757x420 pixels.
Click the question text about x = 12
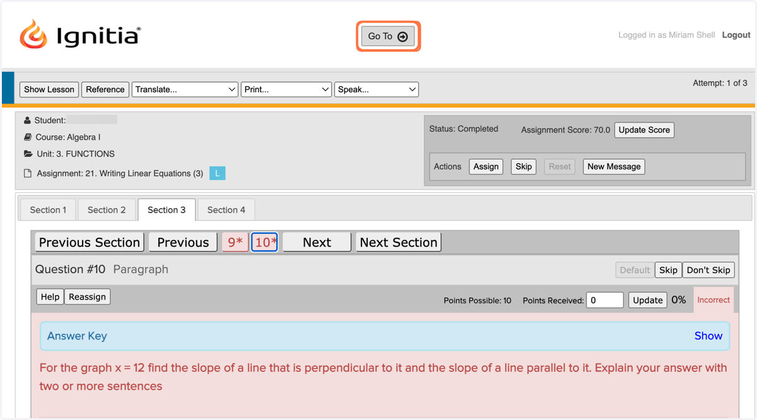click(383, 376)
